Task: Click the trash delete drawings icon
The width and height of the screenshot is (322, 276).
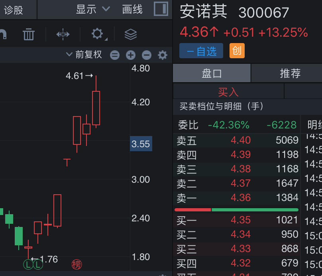Action: [x=29, y=34]
